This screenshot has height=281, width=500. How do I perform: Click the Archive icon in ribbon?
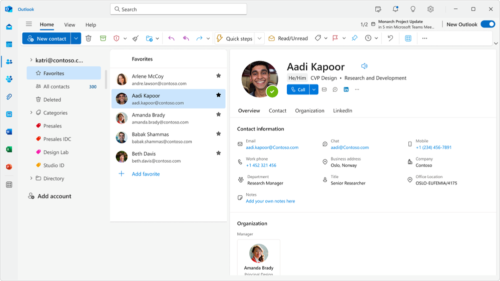103,38
